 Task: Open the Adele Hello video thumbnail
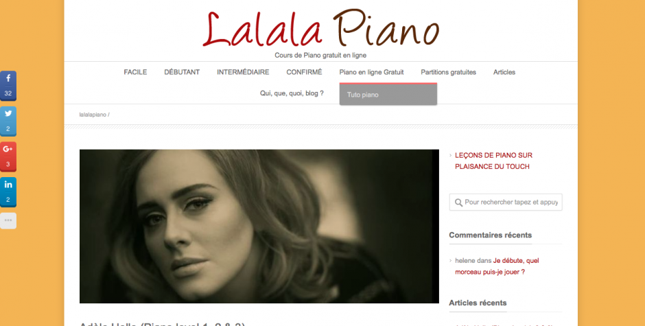259,226
